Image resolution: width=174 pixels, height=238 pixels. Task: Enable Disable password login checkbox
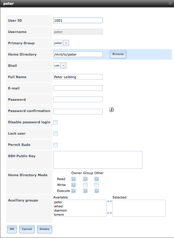click(x=55, y=122)
